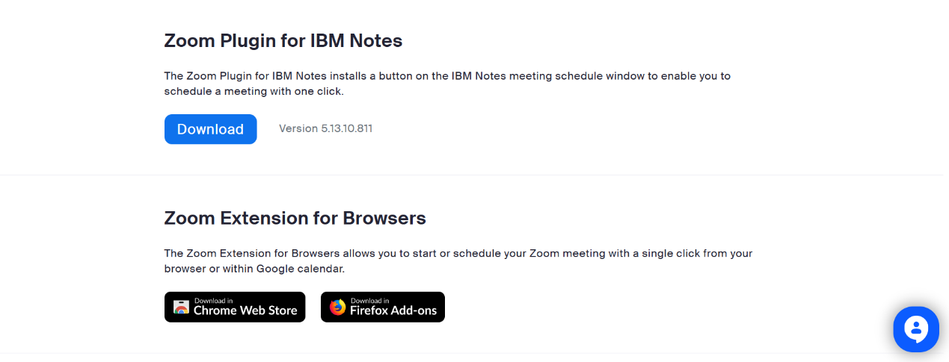This screenshot has height=362, width=949.
Task: Click the "Zoom Extension for Browsers" heading
Action: (295, 219)
